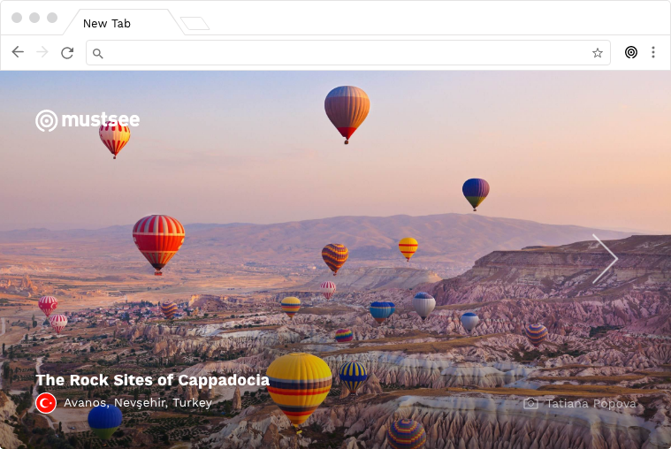Click the Avanos, Nevşehir, Turkey location
This screenshot has height=449, width=671.
138,403
